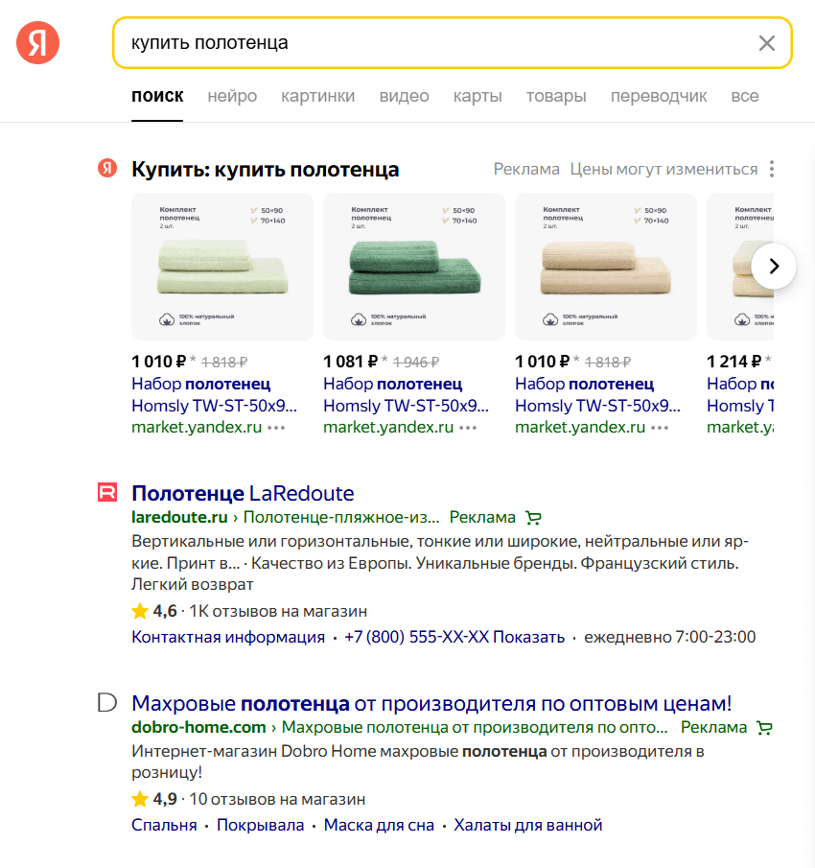Screen dimensions: 815x868
Task: Open the Полотенце LaRedoute result link
Action: click(243, 493)
